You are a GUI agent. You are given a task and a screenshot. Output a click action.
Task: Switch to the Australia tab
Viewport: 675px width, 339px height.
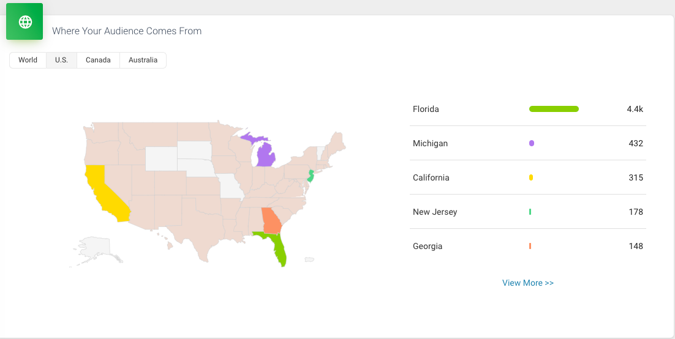pos(143,60)
